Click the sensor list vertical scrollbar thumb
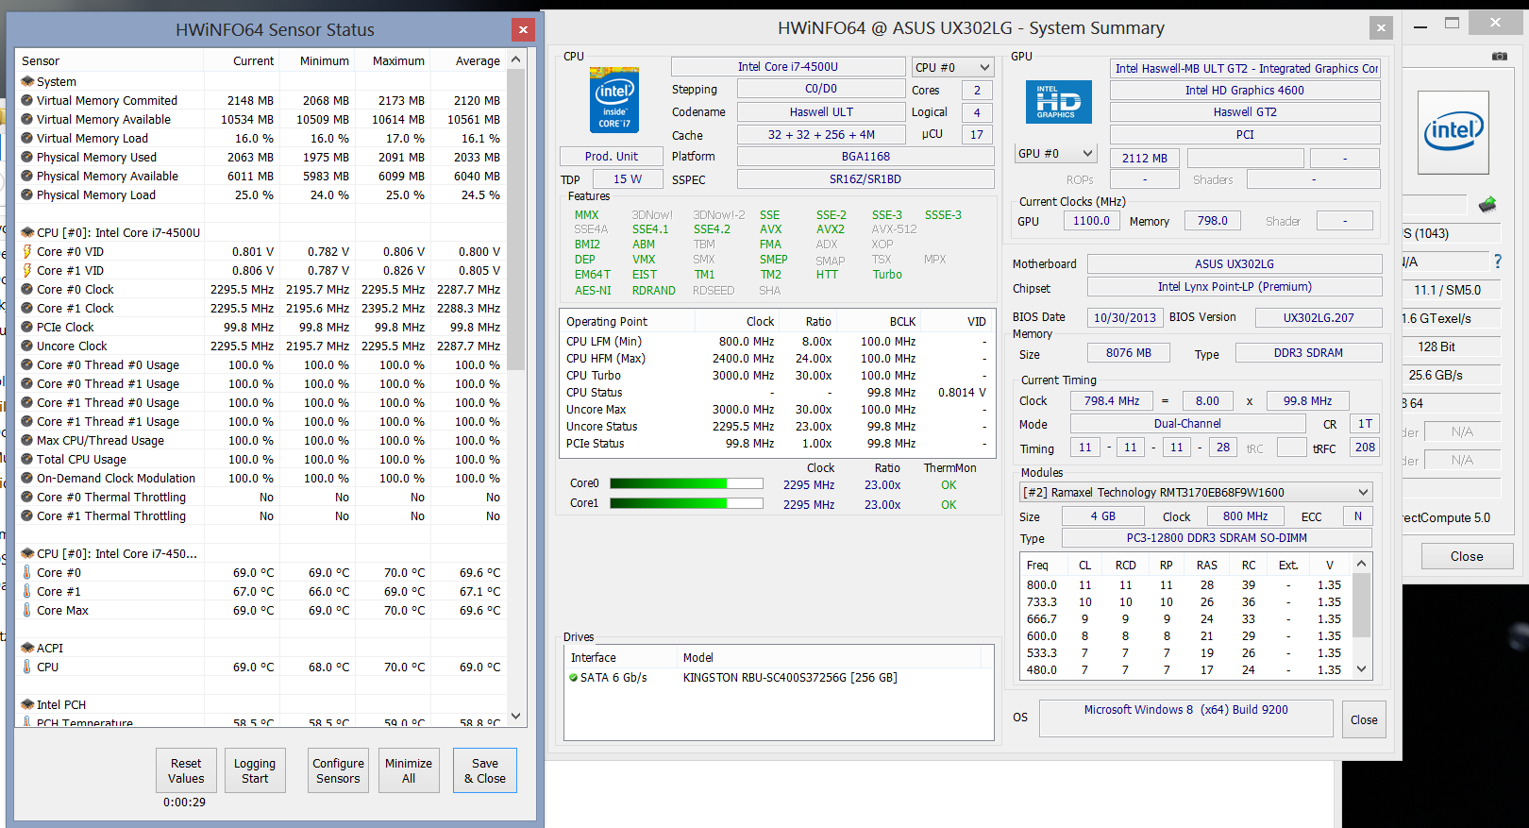Screen dimensions: 1529x828 [x=515, y=219]
